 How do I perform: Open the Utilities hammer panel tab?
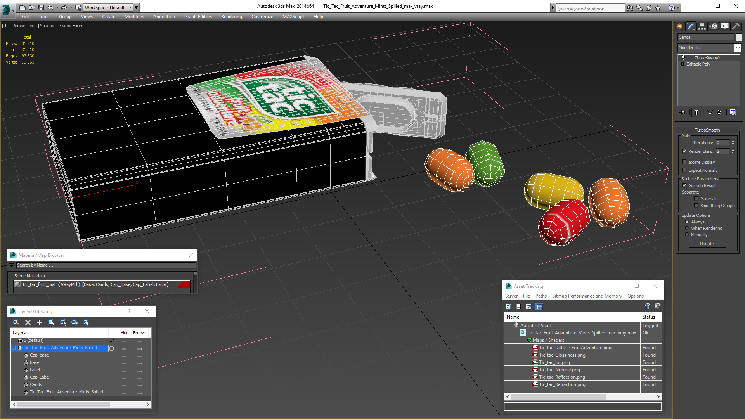click(736, 26)
